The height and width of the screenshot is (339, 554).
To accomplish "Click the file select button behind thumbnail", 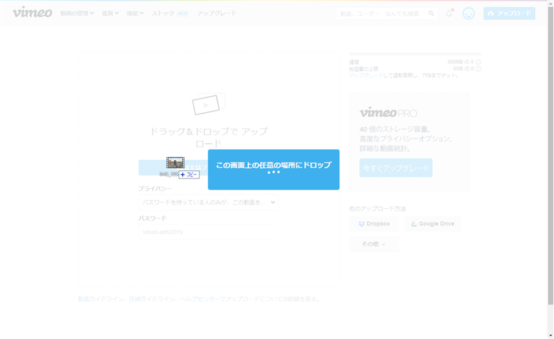I will 173,167.
